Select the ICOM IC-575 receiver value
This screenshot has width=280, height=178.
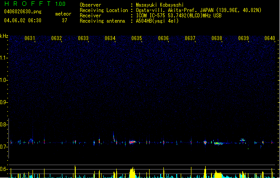179,16
